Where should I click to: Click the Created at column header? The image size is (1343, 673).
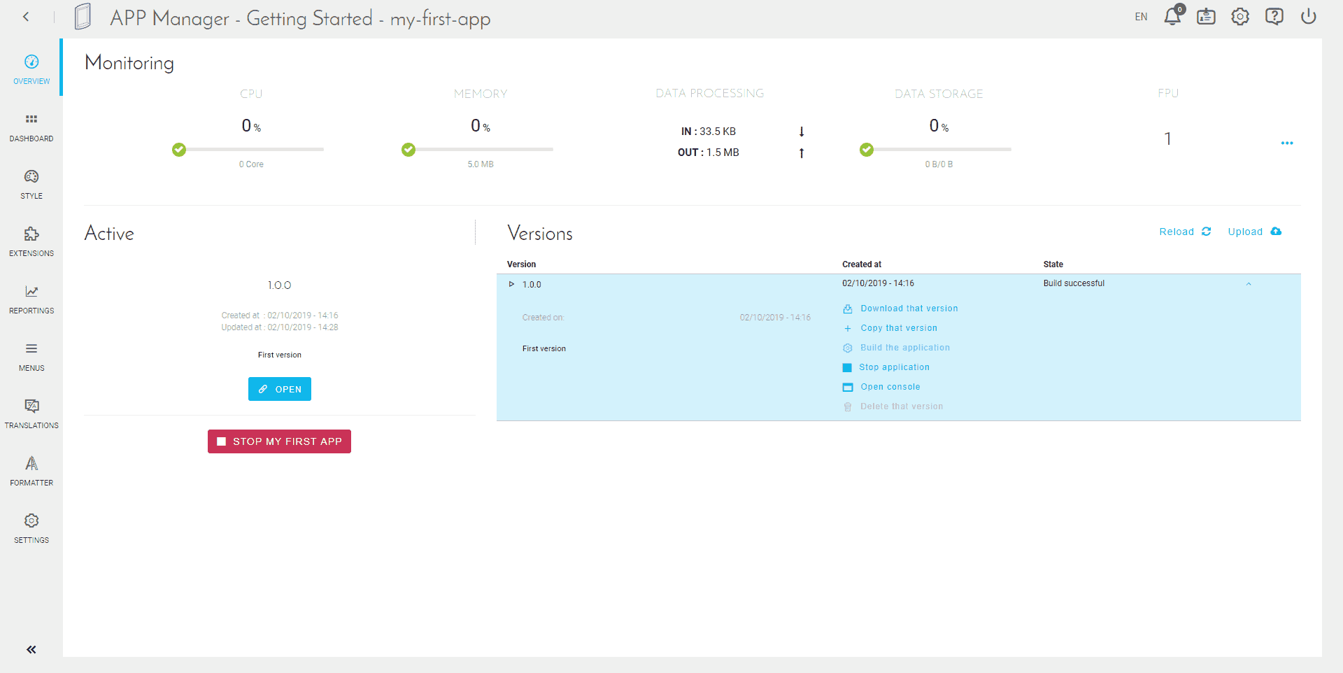click(862, 264)
